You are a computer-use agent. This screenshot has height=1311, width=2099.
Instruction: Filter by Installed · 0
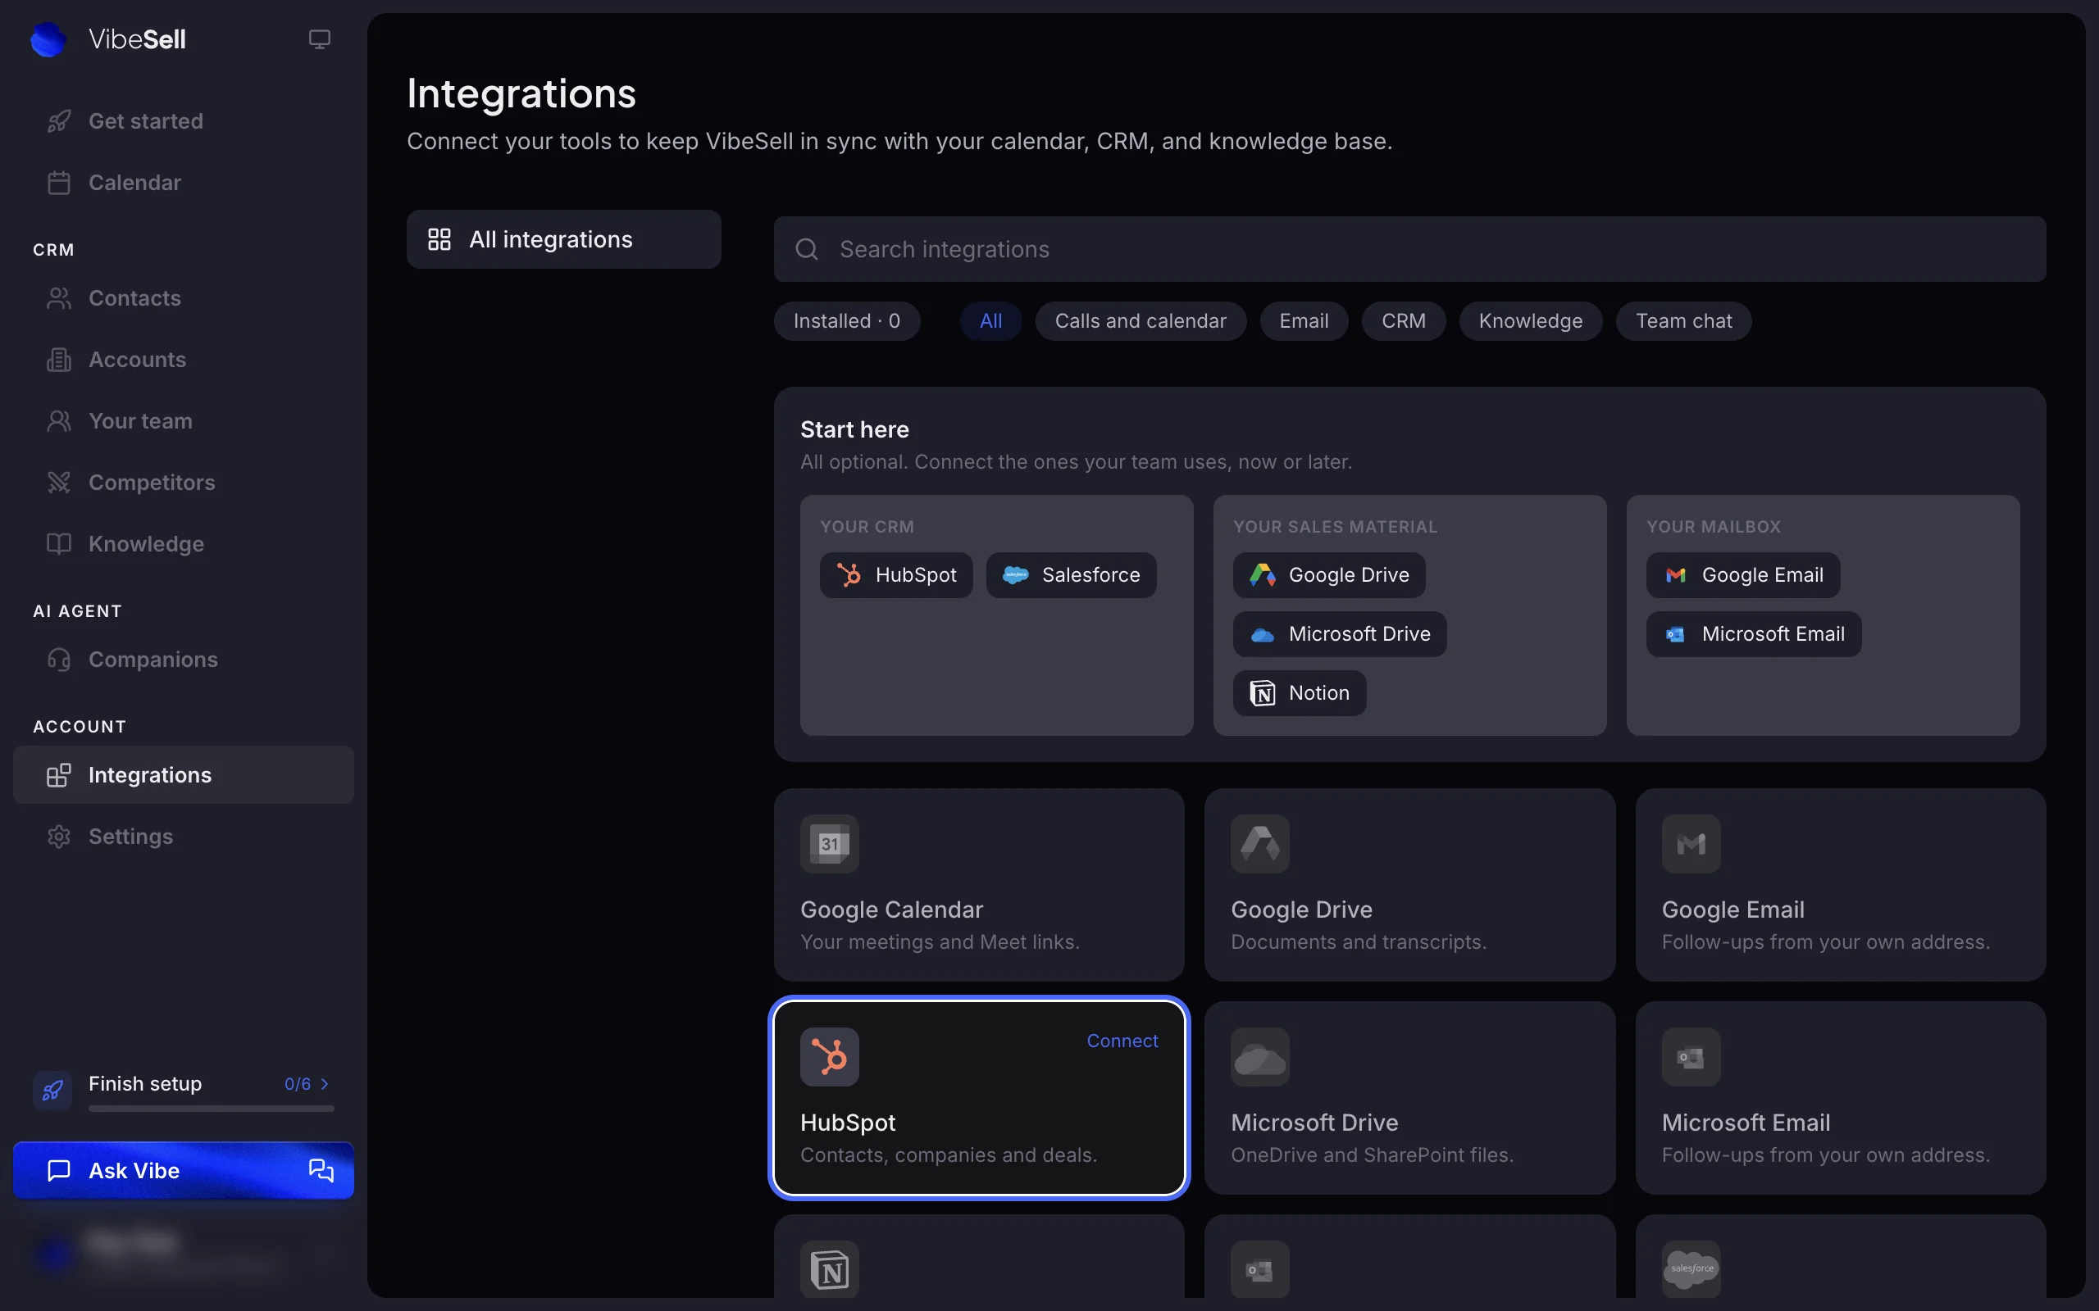point(846,321)
